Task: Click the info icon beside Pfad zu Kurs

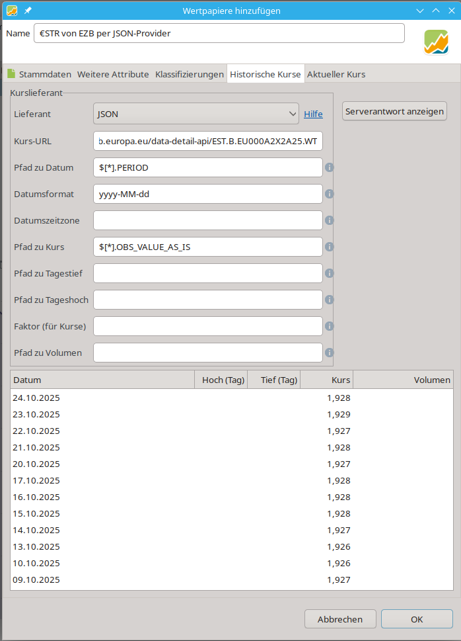Action: point(329,247)
